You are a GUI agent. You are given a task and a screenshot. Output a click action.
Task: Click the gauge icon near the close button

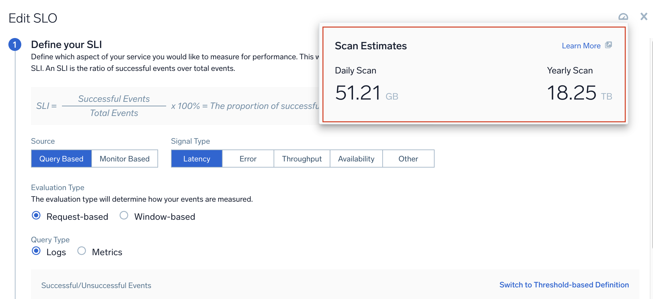click(x=623, y=16)
